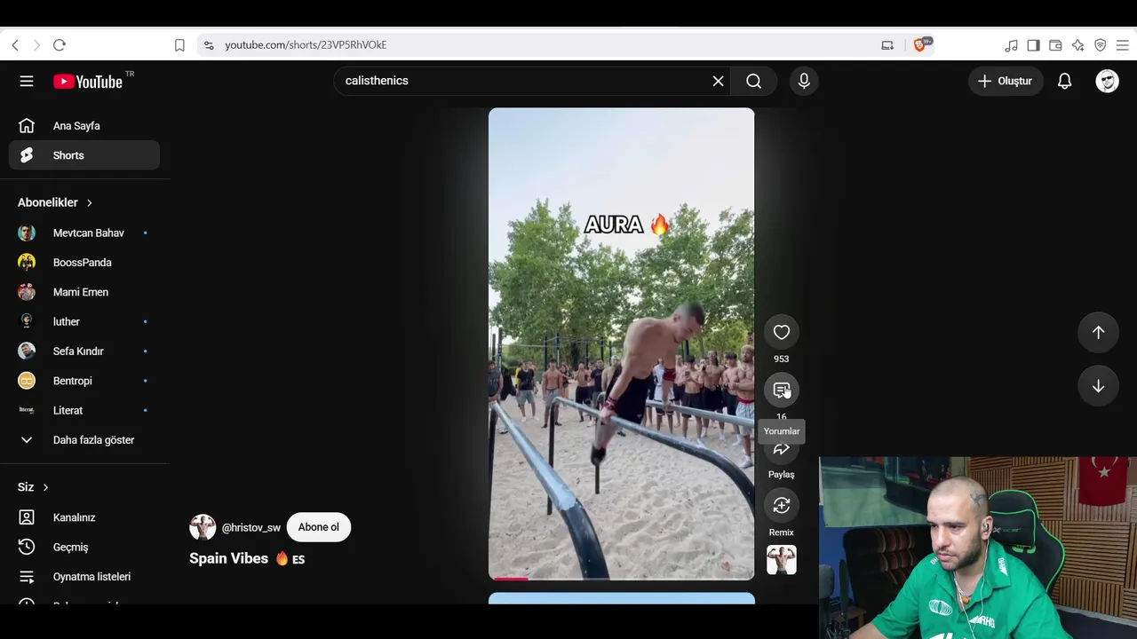Click the Spain Vibes short title
This screenshot has width=1137, height=639.
tap(247, 558)
